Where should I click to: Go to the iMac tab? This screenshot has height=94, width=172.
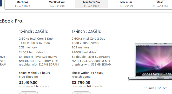coord(161,4)
